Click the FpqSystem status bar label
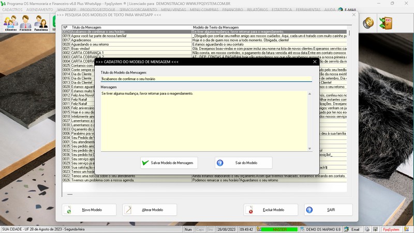This screenshot has height=233, width=414. (391, 229)
